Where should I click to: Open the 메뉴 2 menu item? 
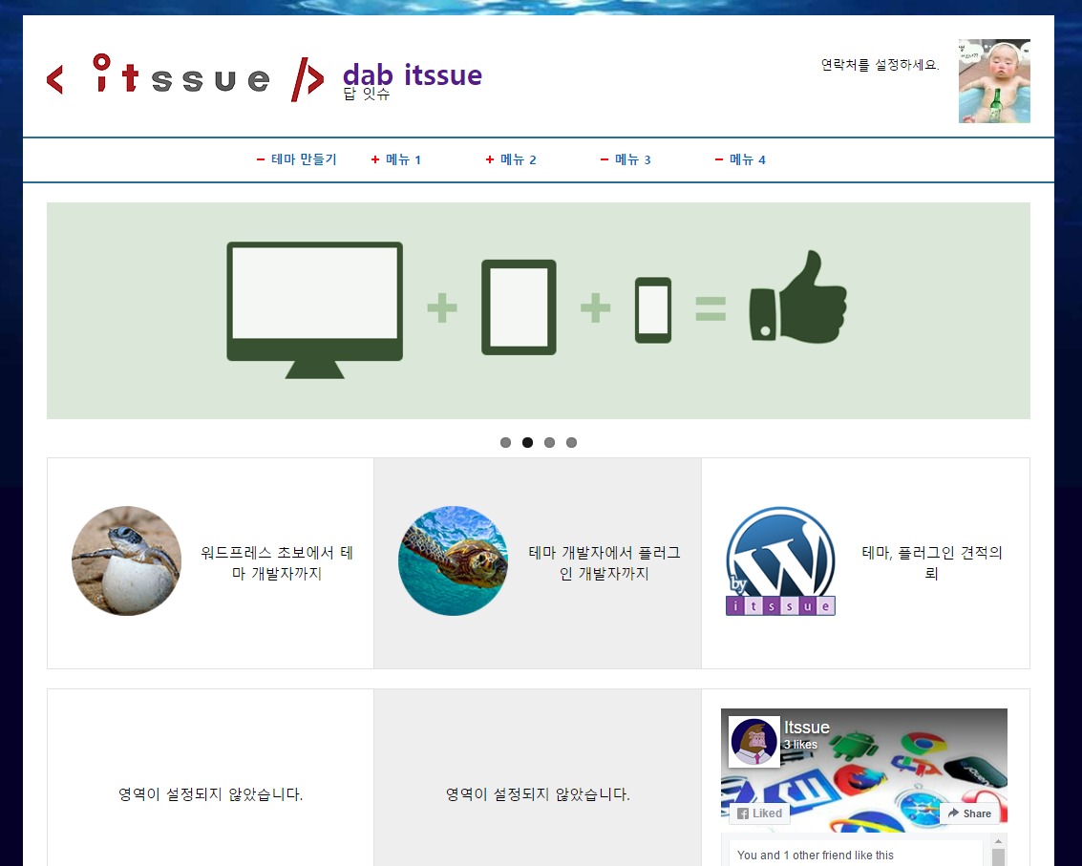coord(518,159)
